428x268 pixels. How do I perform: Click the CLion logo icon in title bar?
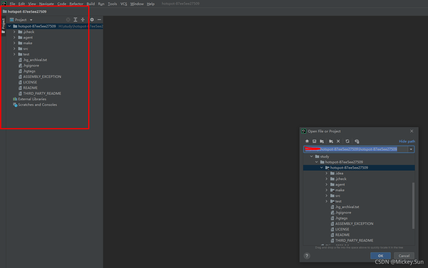(x=4, y=4)
